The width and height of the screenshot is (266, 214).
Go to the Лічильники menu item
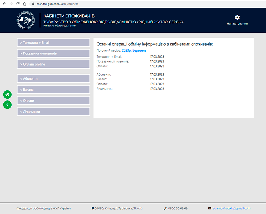[x=53, y=112]
